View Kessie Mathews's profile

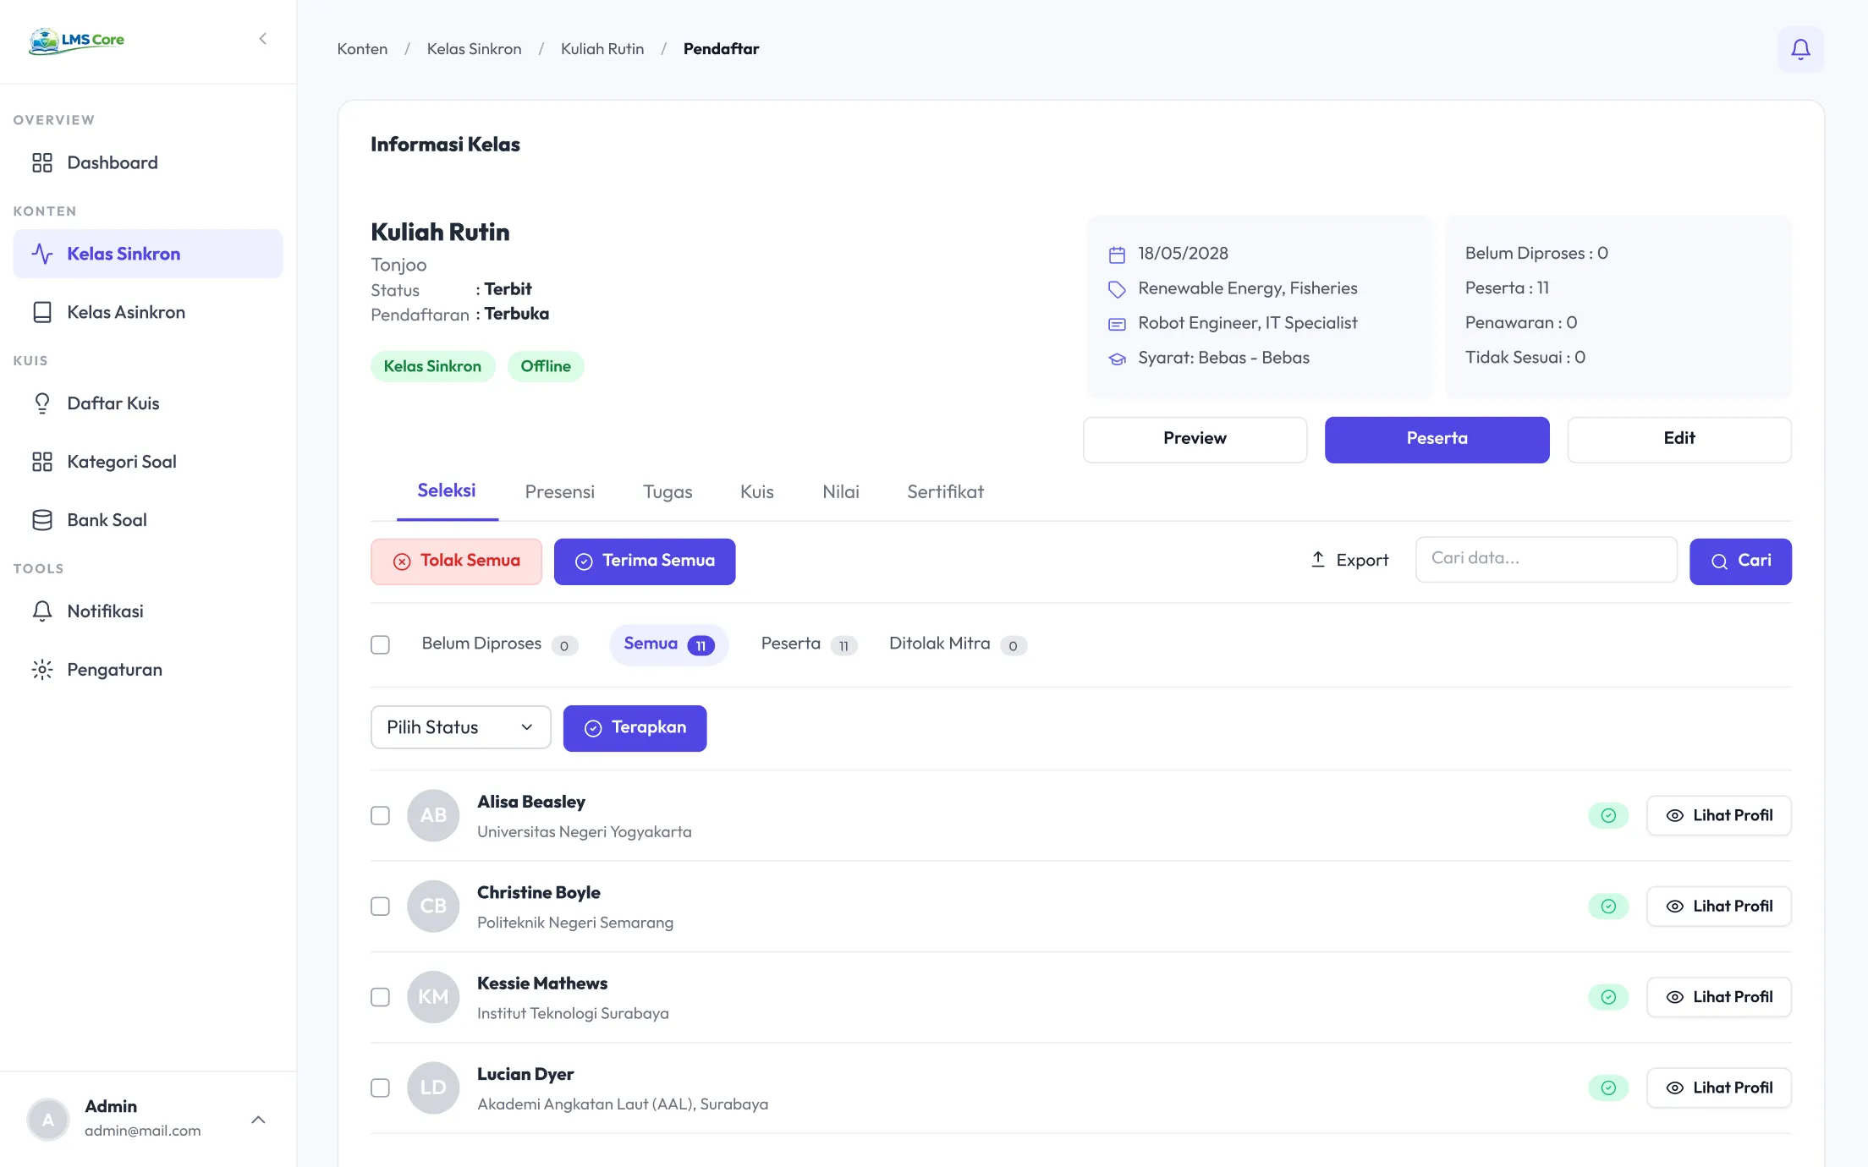[1718, 997]
